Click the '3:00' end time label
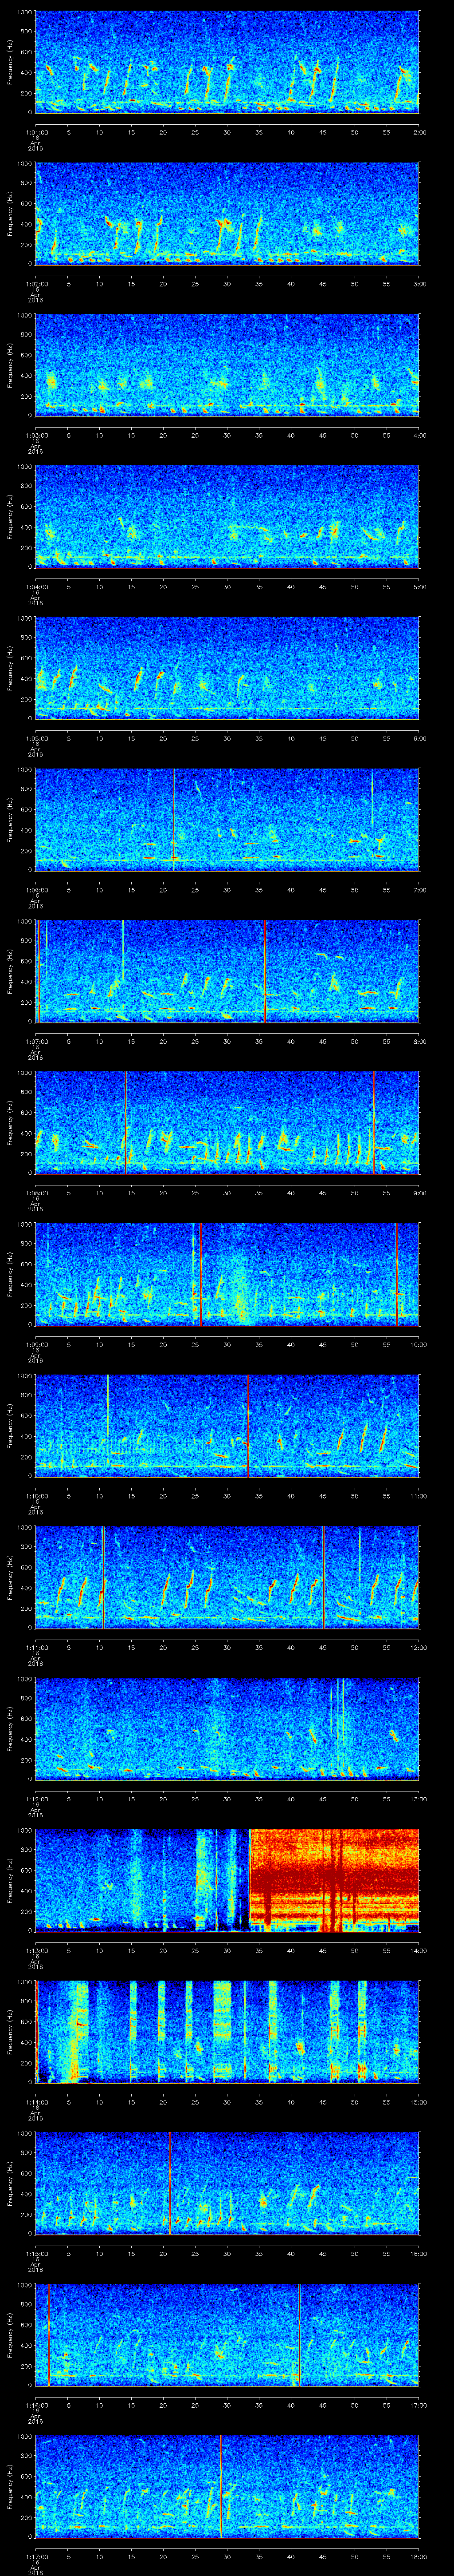The height and width of the screenshot is (2576, 454). click(419, 284)
